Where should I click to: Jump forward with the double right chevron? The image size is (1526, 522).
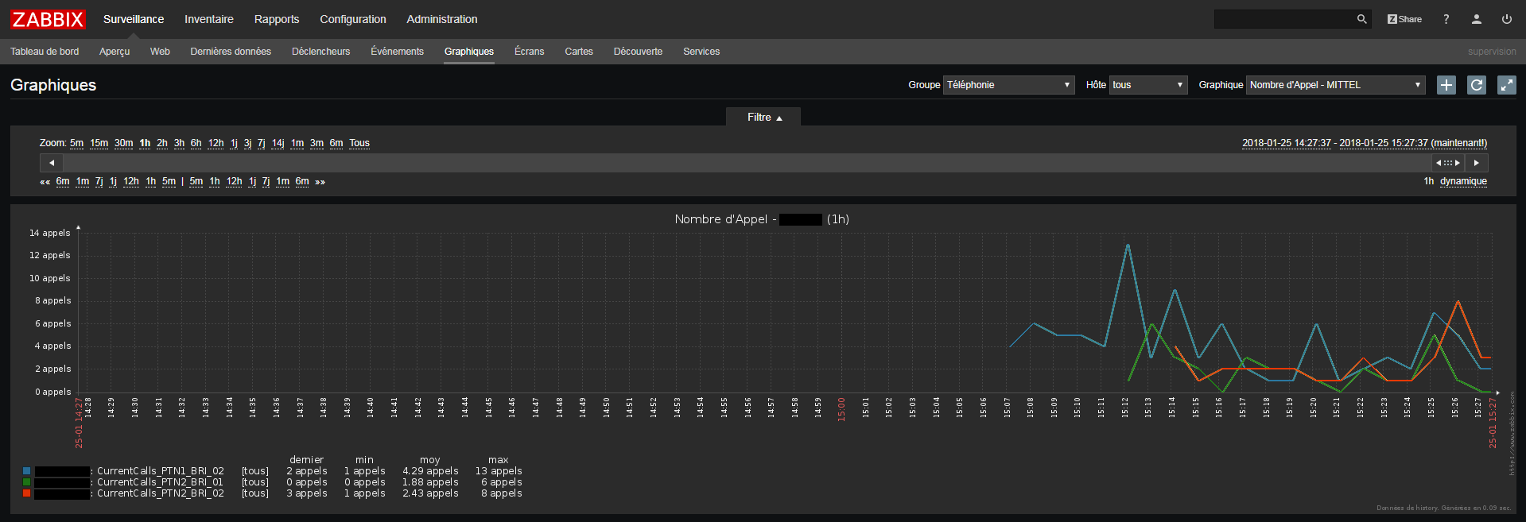320,182
